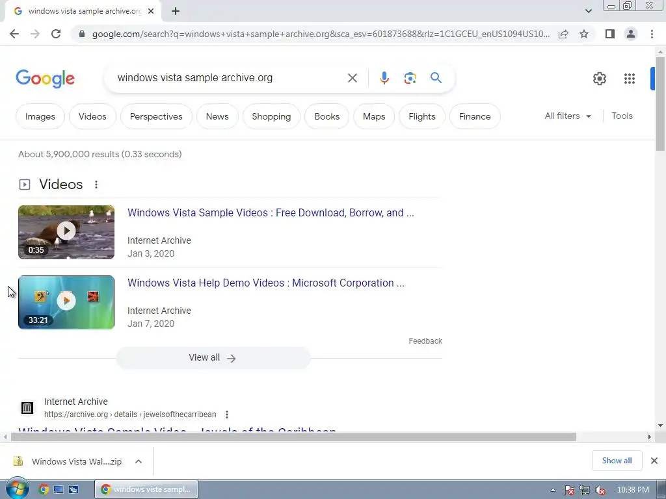Go to Google homepage logo
The image size is (666, 499).
pos(45,79)
